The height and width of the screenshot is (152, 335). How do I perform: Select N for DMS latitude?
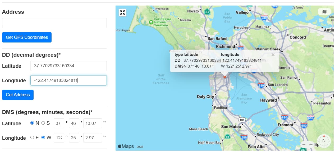click(x=32, y=123)
